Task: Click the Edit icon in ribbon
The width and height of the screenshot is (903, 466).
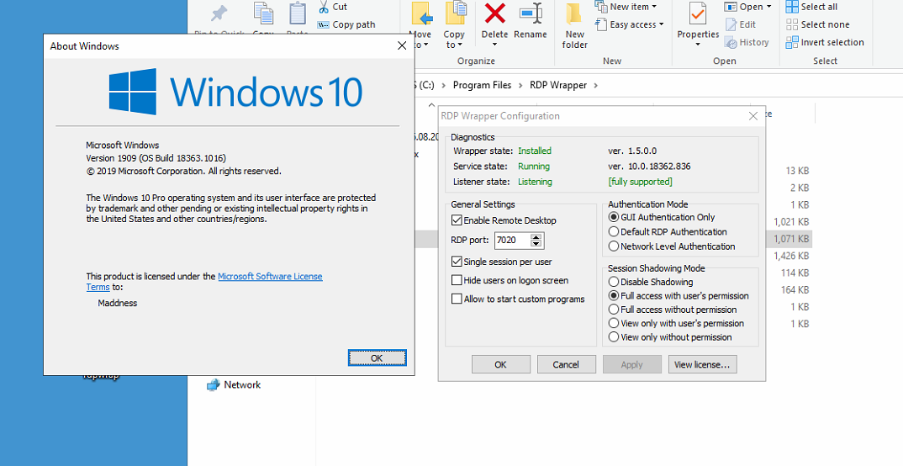Action: 731,24
